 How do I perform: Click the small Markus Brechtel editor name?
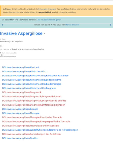(27, 50)
